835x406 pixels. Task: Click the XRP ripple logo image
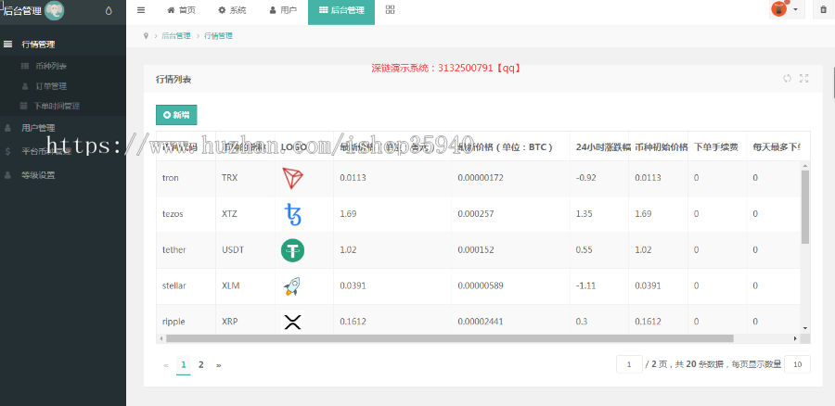(x=292, y=322)
